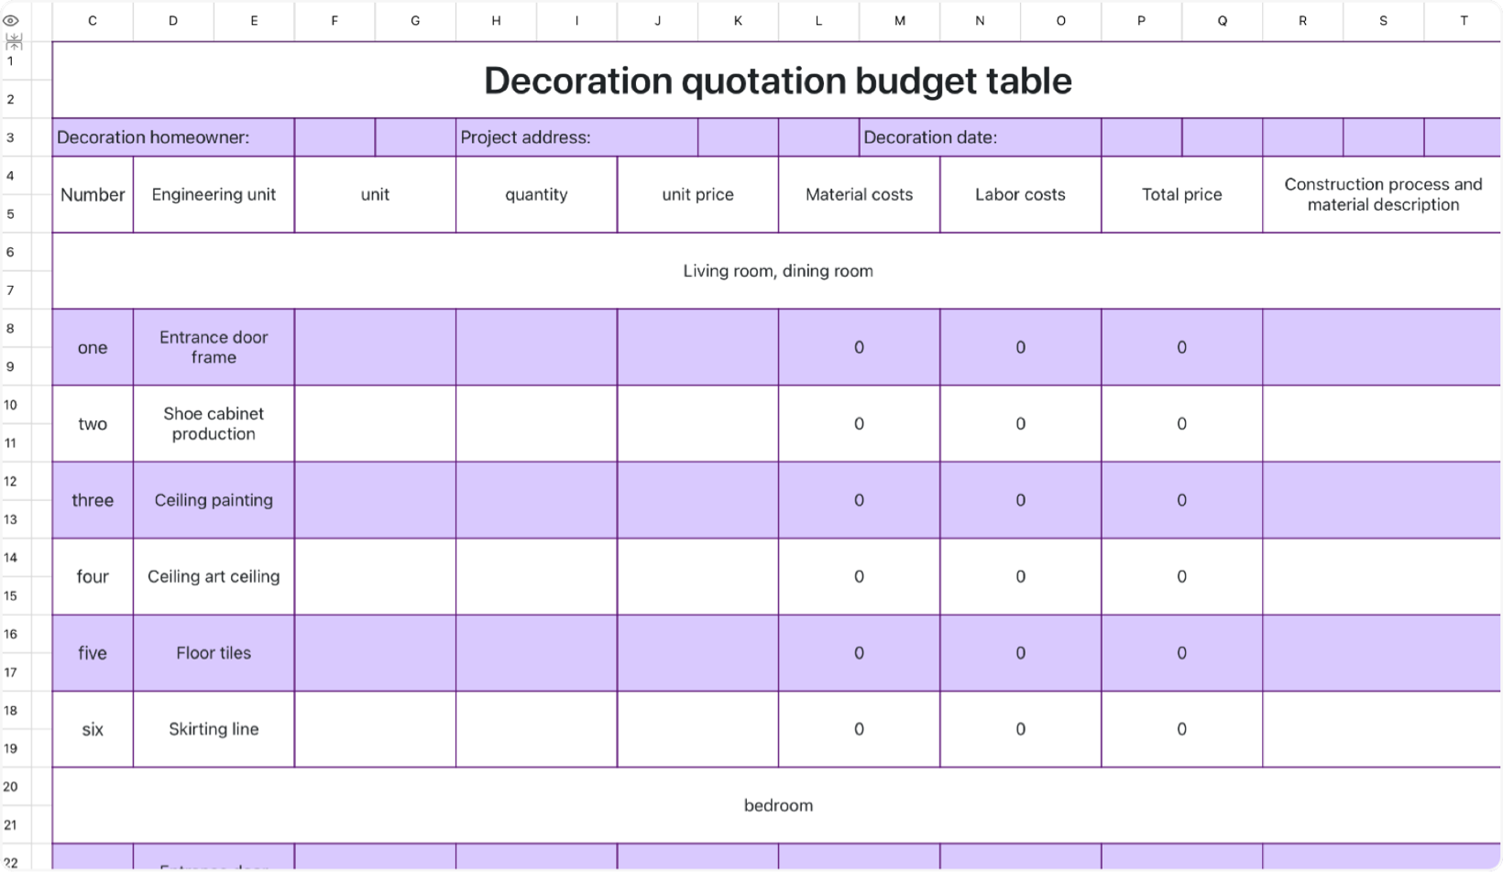Select row 10 header
This screenshot has height=872, width=1503.
[x=11, y=405]
